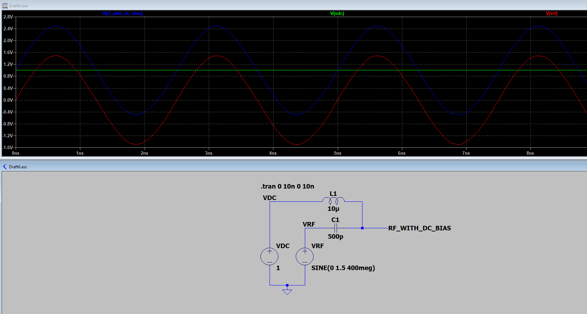Click the -1.6V vertical axis label
Screen dimensions: 587x314
[8, 147]
